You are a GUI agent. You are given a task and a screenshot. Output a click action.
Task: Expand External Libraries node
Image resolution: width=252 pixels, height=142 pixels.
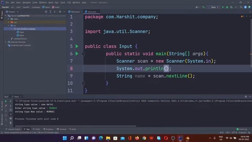pos(6,42)
